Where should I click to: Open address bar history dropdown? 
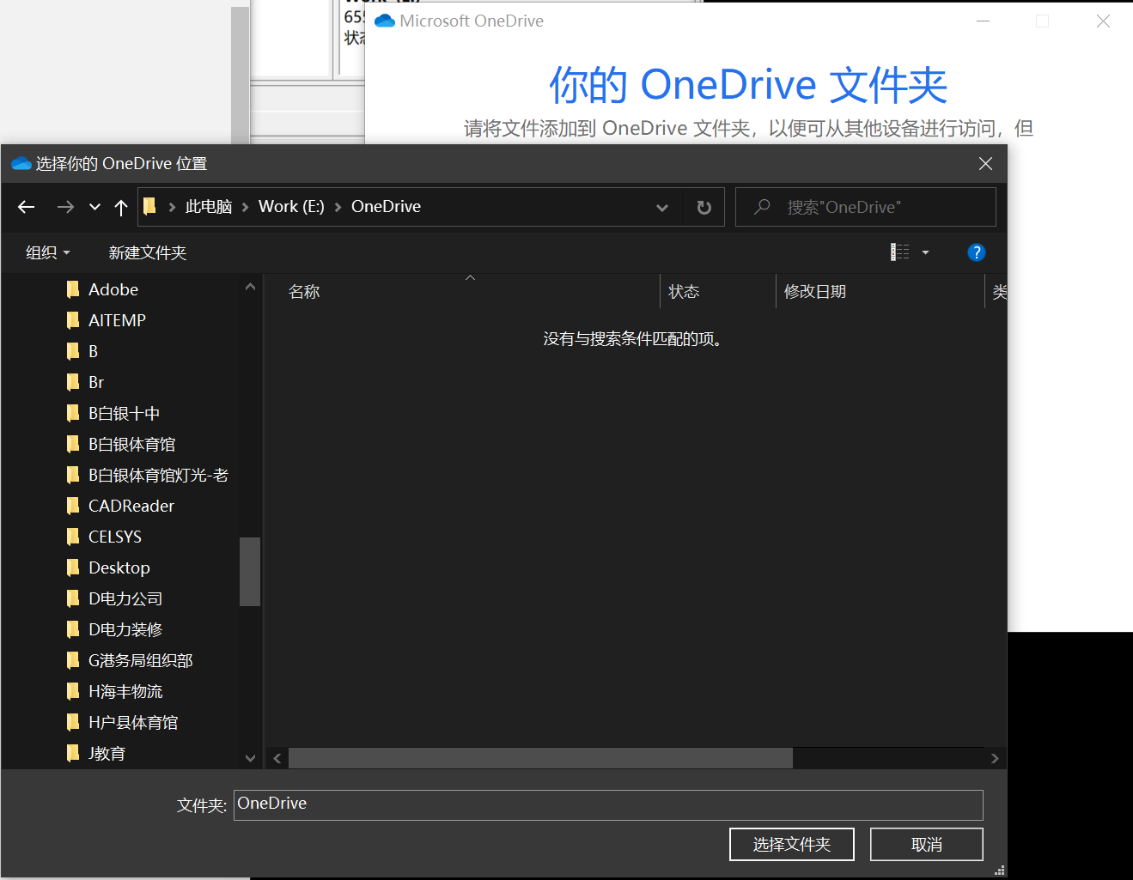pyautogui.click(x=662, y=207)
